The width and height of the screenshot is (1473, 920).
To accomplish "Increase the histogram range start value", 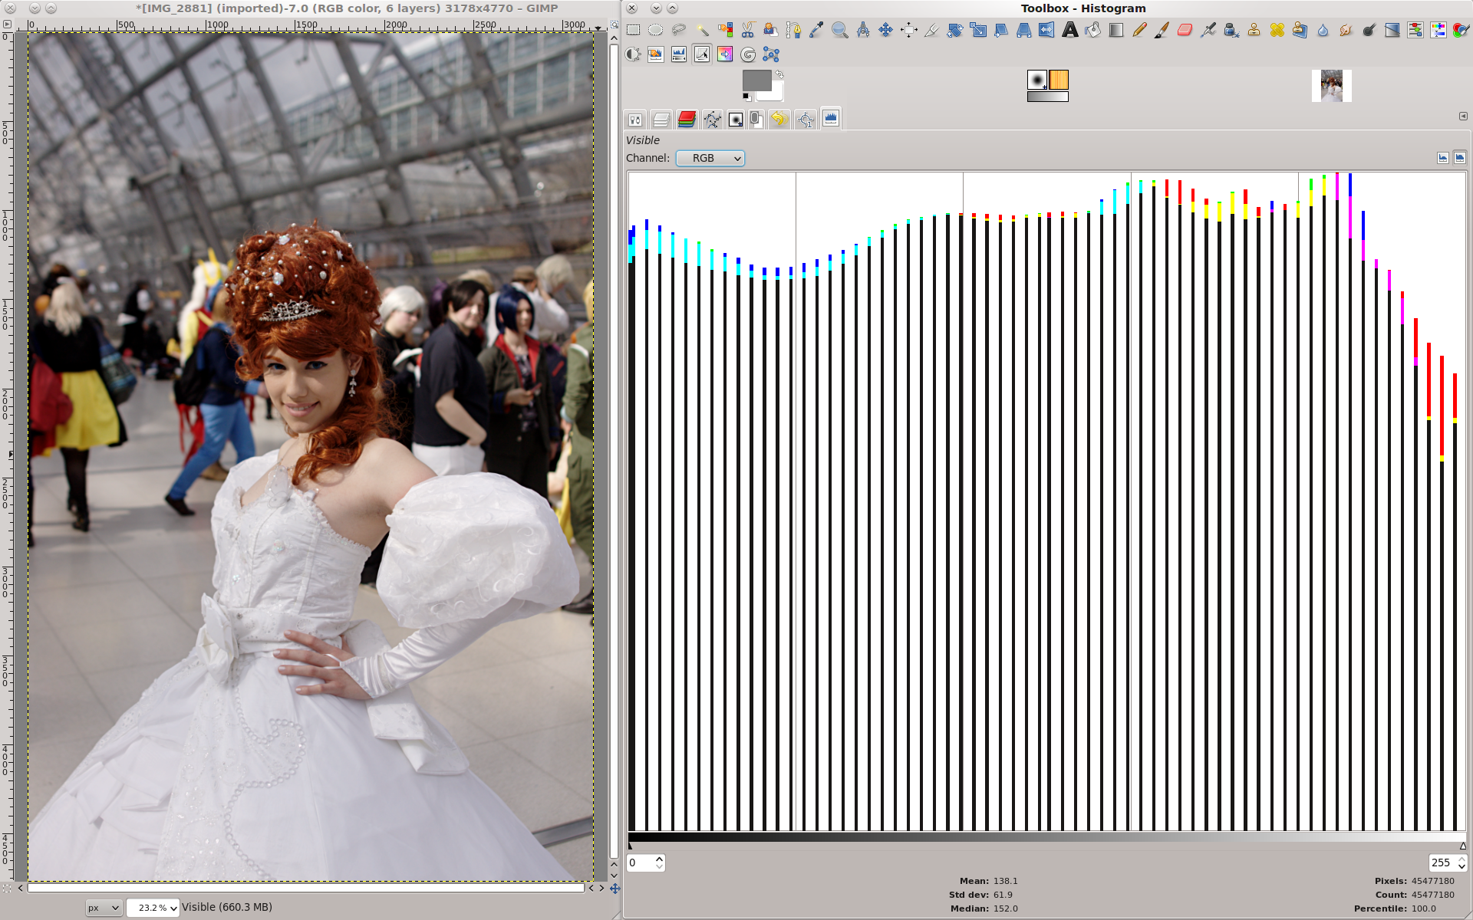I will click(659, 859).
